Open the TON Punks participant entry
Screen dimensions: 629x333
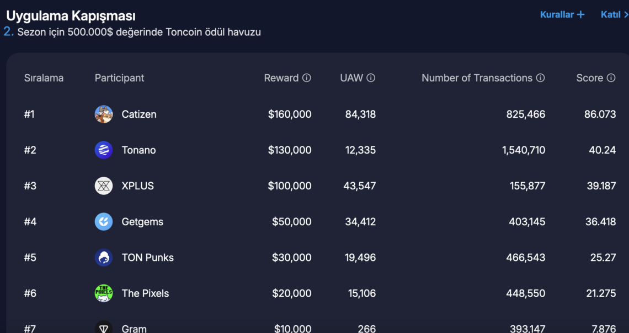coord(147,258)
